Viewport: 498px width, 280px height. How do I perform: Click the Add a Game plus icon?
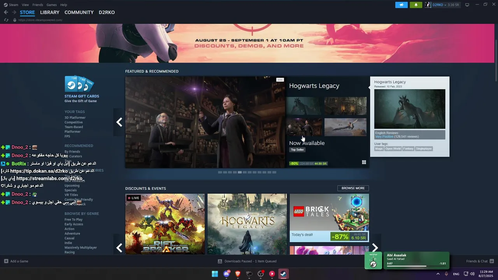click(6, 261)
